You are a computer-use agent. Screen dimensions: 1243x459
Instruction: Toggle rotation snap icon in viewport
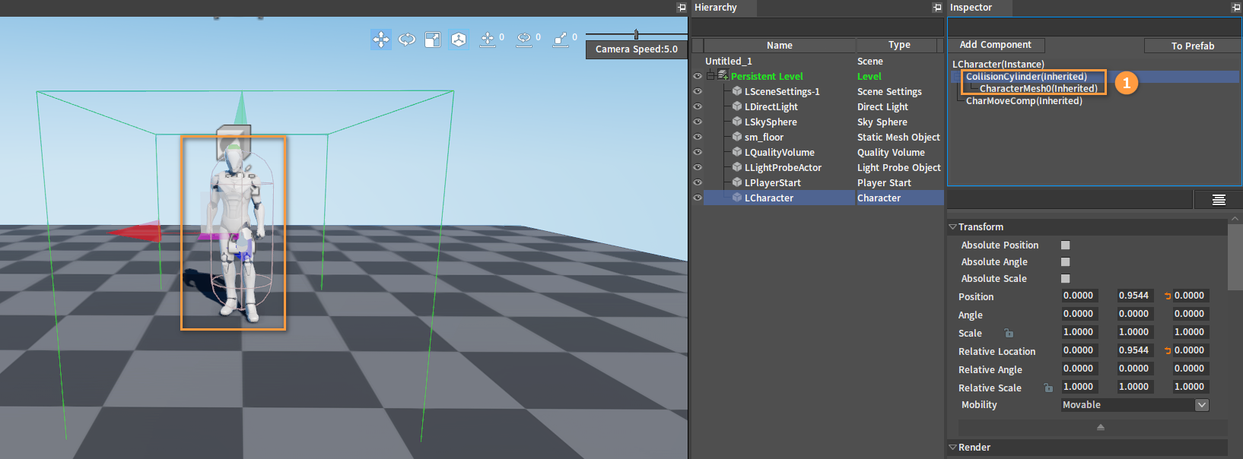tap(524, 39)
